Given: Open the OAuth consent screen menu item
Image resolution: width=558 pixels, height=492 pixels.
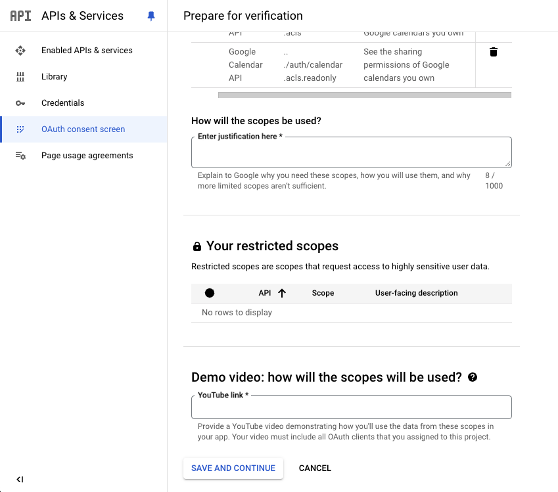Looking at the screenshot, I should [x=84, y=129].
